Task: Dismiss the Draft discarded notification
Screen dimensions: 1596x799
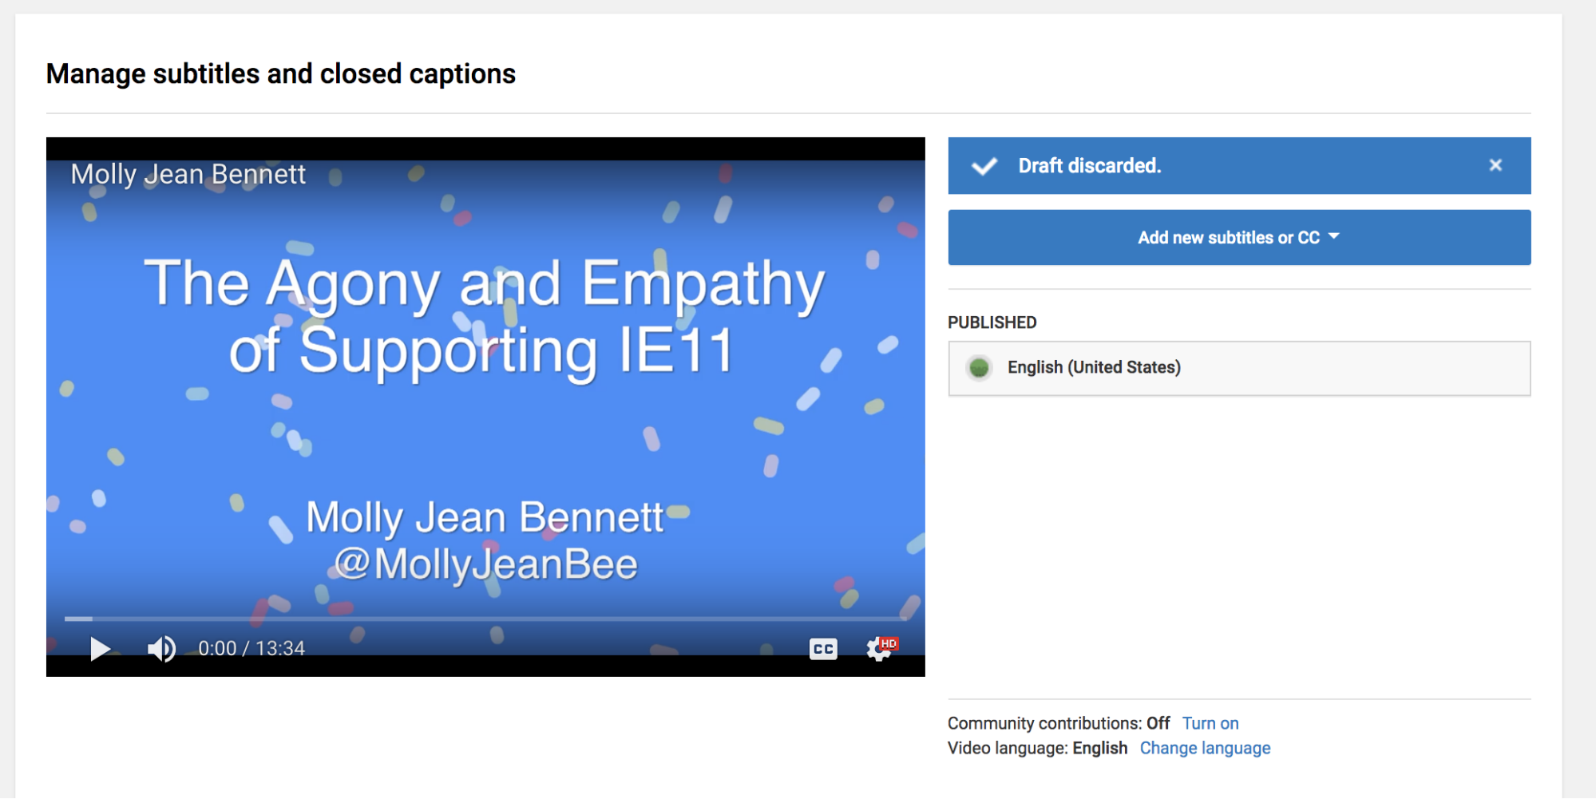Action: point(1495,165)
